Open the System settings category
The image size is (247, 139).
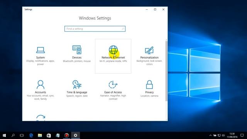41,56
